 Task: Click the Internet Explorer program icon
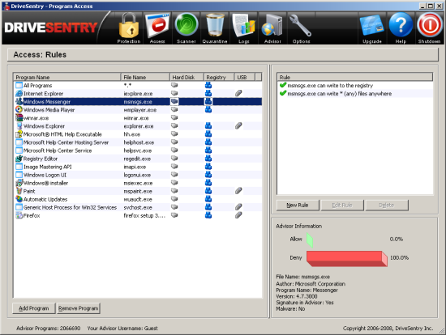tap(19, 93)
